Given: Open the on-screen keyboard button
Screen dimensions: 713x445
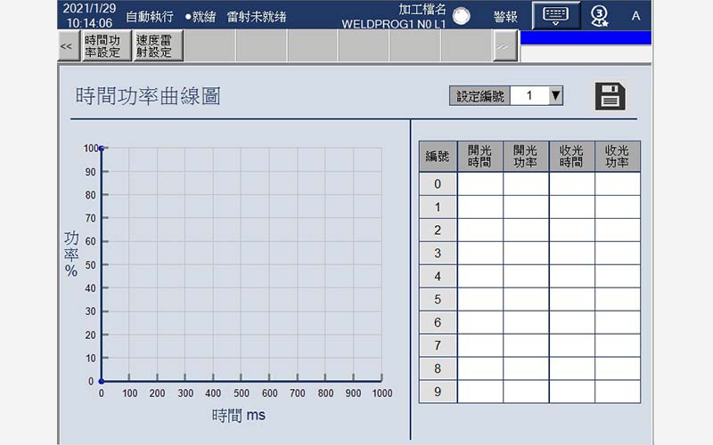Looking at the screenshot, I should point(555,15).
